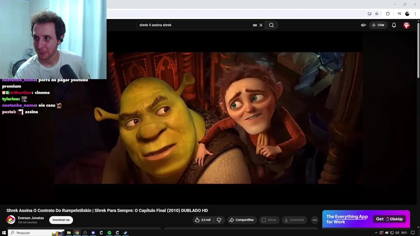This screenshot has height=236, width=420.
Task: Open the Windows notification center
Action: [413, 233]
